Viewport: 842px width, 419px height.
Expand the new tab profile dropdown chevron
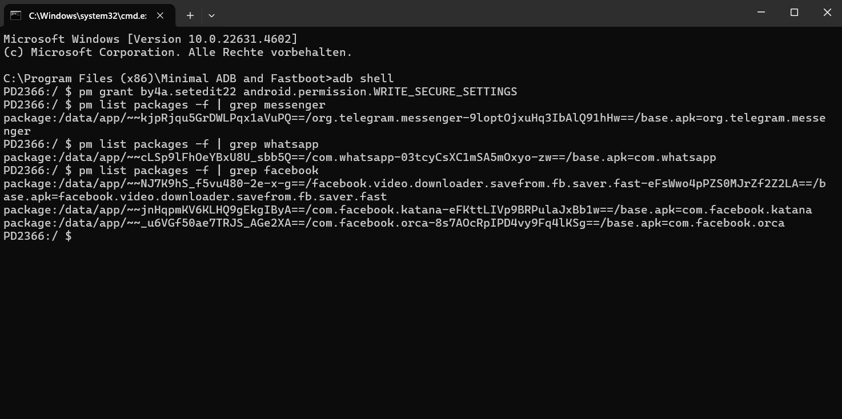coord(211,15)
